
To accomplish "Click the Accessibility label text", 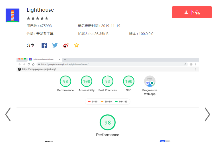I will [87, 90].
